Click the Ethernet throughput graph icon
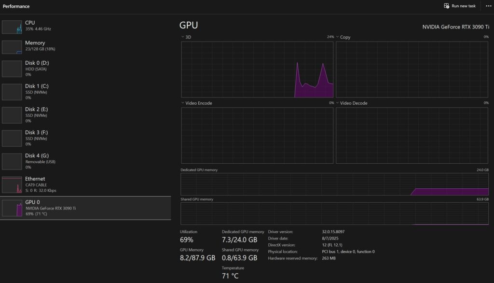Viewport: 494px width, 283px height. [x=12, y=184]
